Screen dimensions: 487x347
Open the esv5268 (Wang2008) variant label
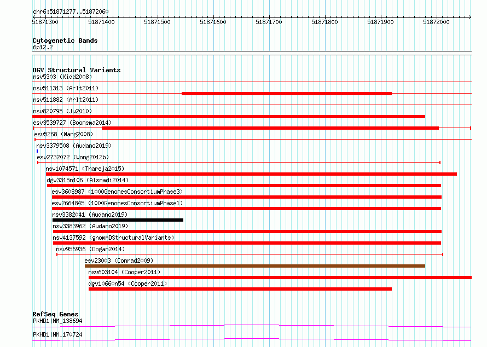point(63,134)
